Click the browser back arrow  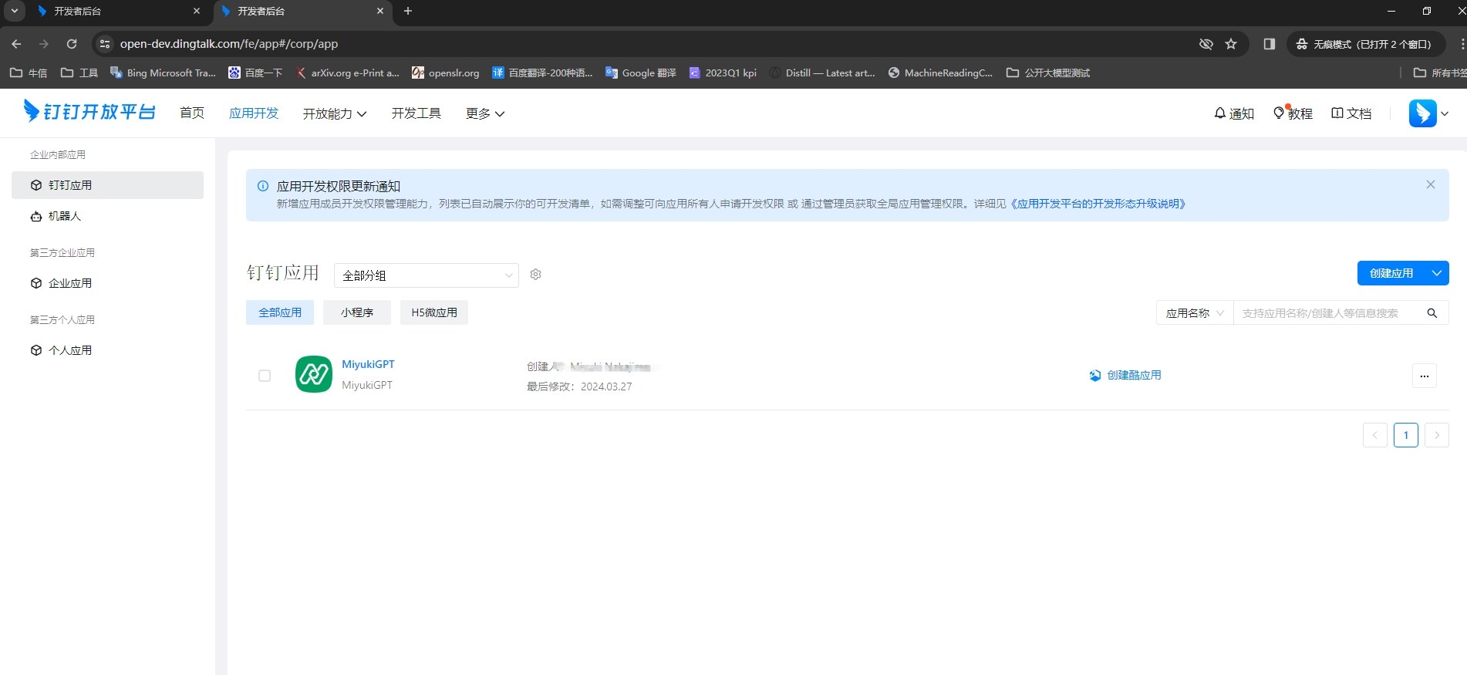click(17, 44)
